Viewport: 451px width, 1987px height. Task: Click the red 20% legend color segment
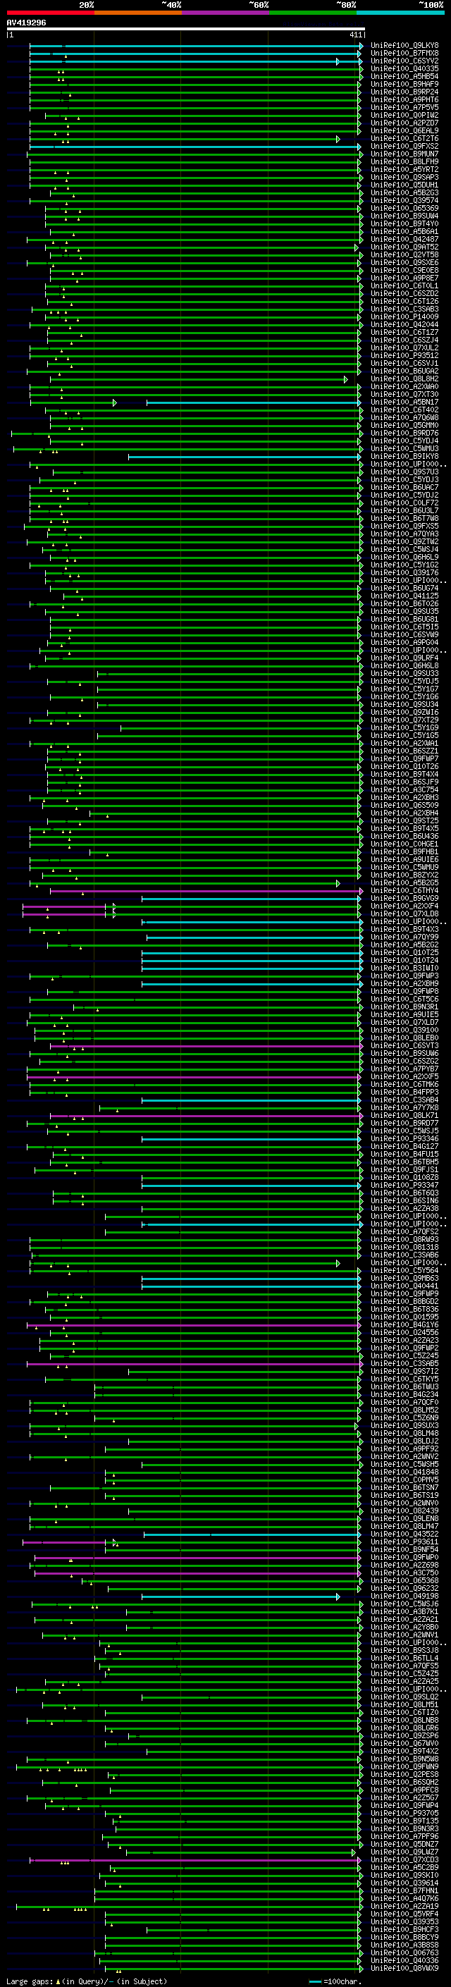pyautogui.click(x=50, y=13)
